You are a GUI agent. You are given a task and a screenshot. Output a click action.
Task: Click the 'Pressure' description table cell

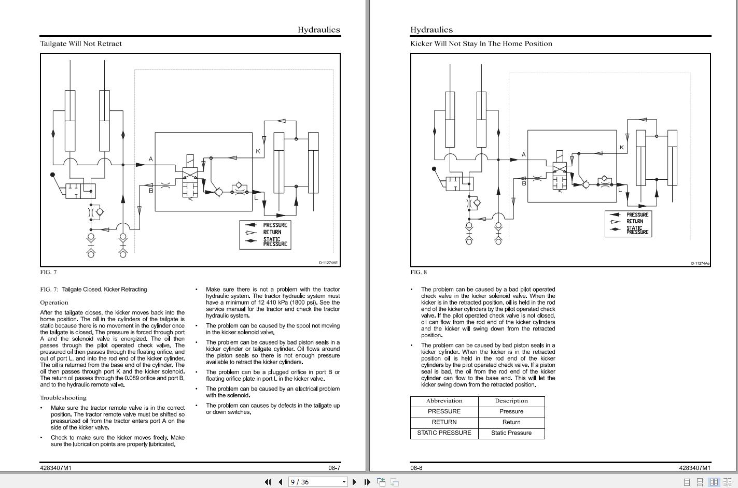[511, 411]
